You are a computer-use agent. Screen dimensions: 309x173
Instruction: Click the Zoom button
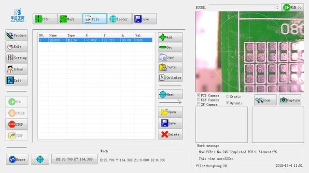pyautogui.click(x=265, y=100)
